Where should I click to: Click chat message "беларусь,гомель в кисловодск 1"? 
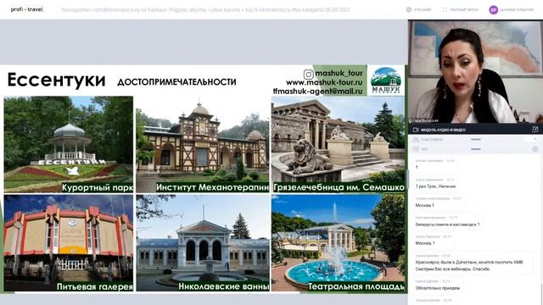pos(447,225)
